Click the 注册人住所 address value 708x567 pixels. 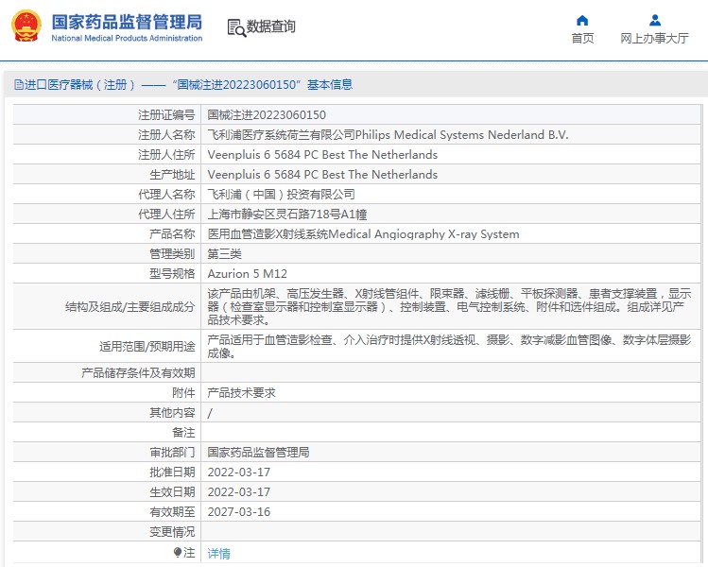click(x=322, y=155)
